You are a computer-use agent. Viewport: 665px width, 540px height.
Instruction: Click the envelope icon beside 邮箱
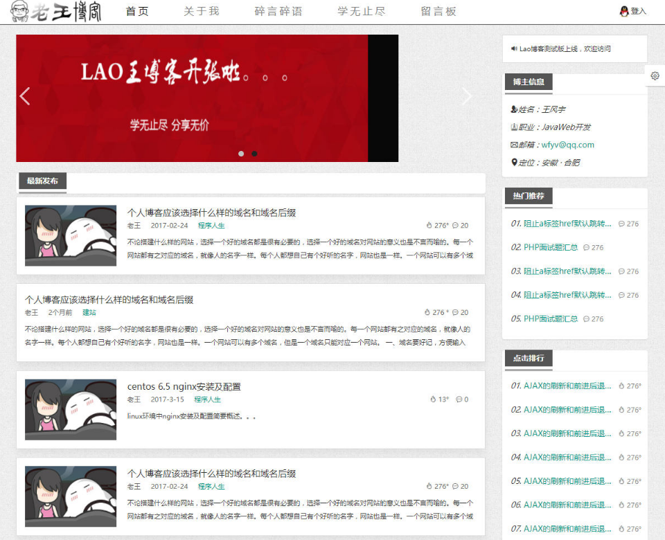(514, 145)
